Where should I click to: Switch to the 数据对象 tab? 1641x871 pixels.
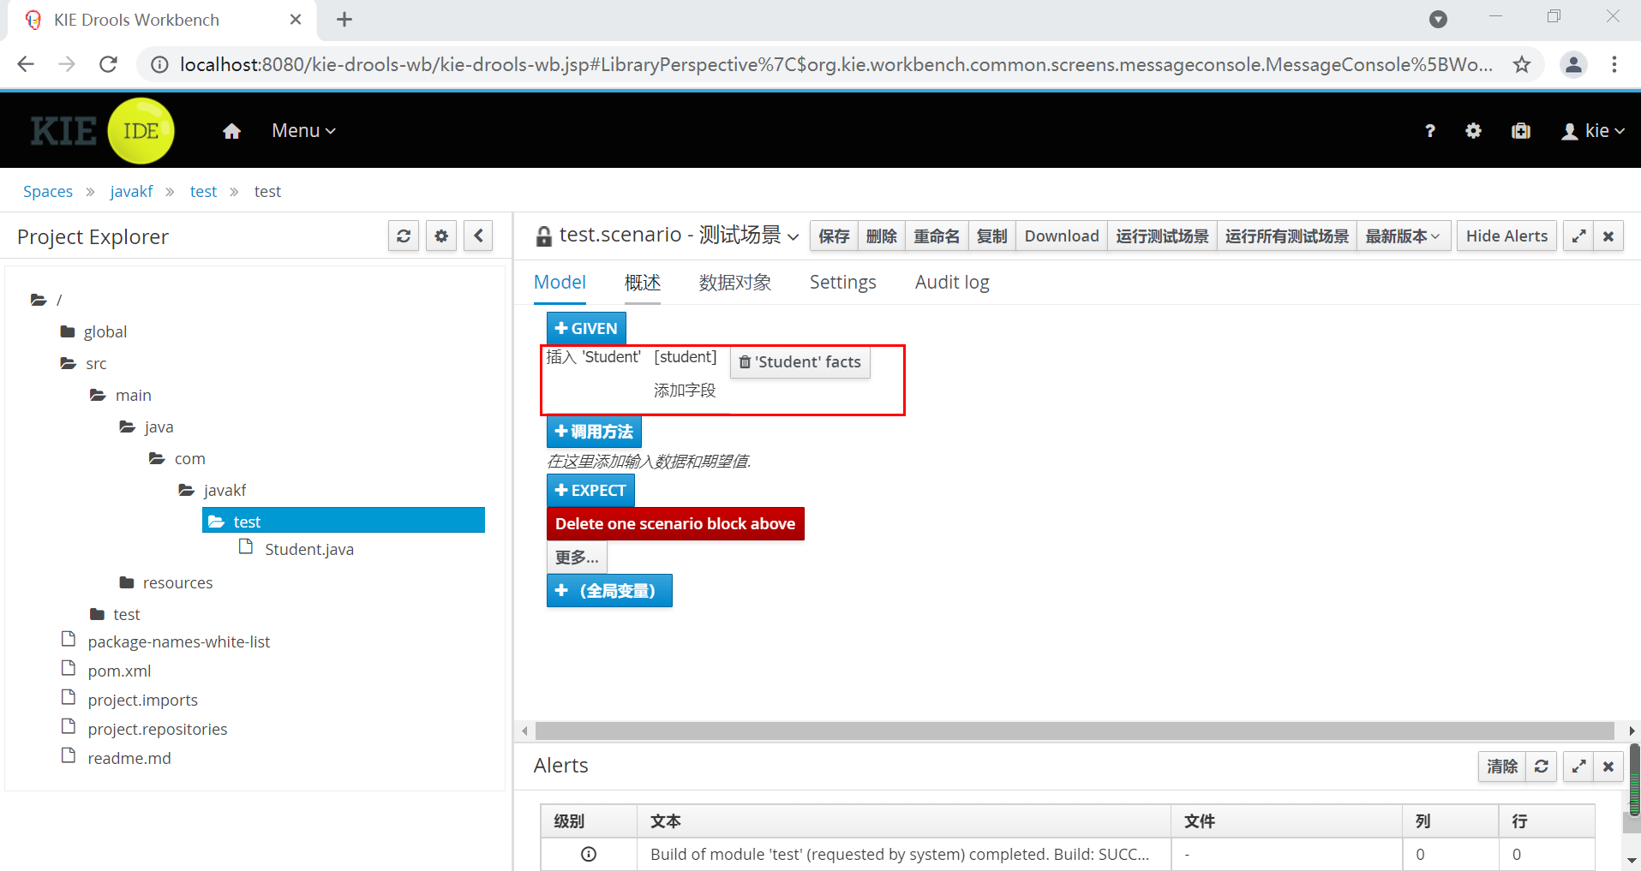[x=735, y=283]
